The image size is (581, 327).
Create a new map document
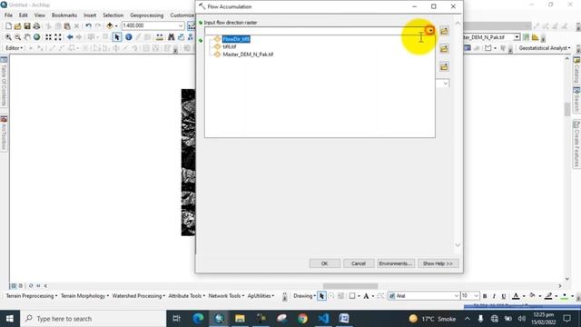point(8,26)
